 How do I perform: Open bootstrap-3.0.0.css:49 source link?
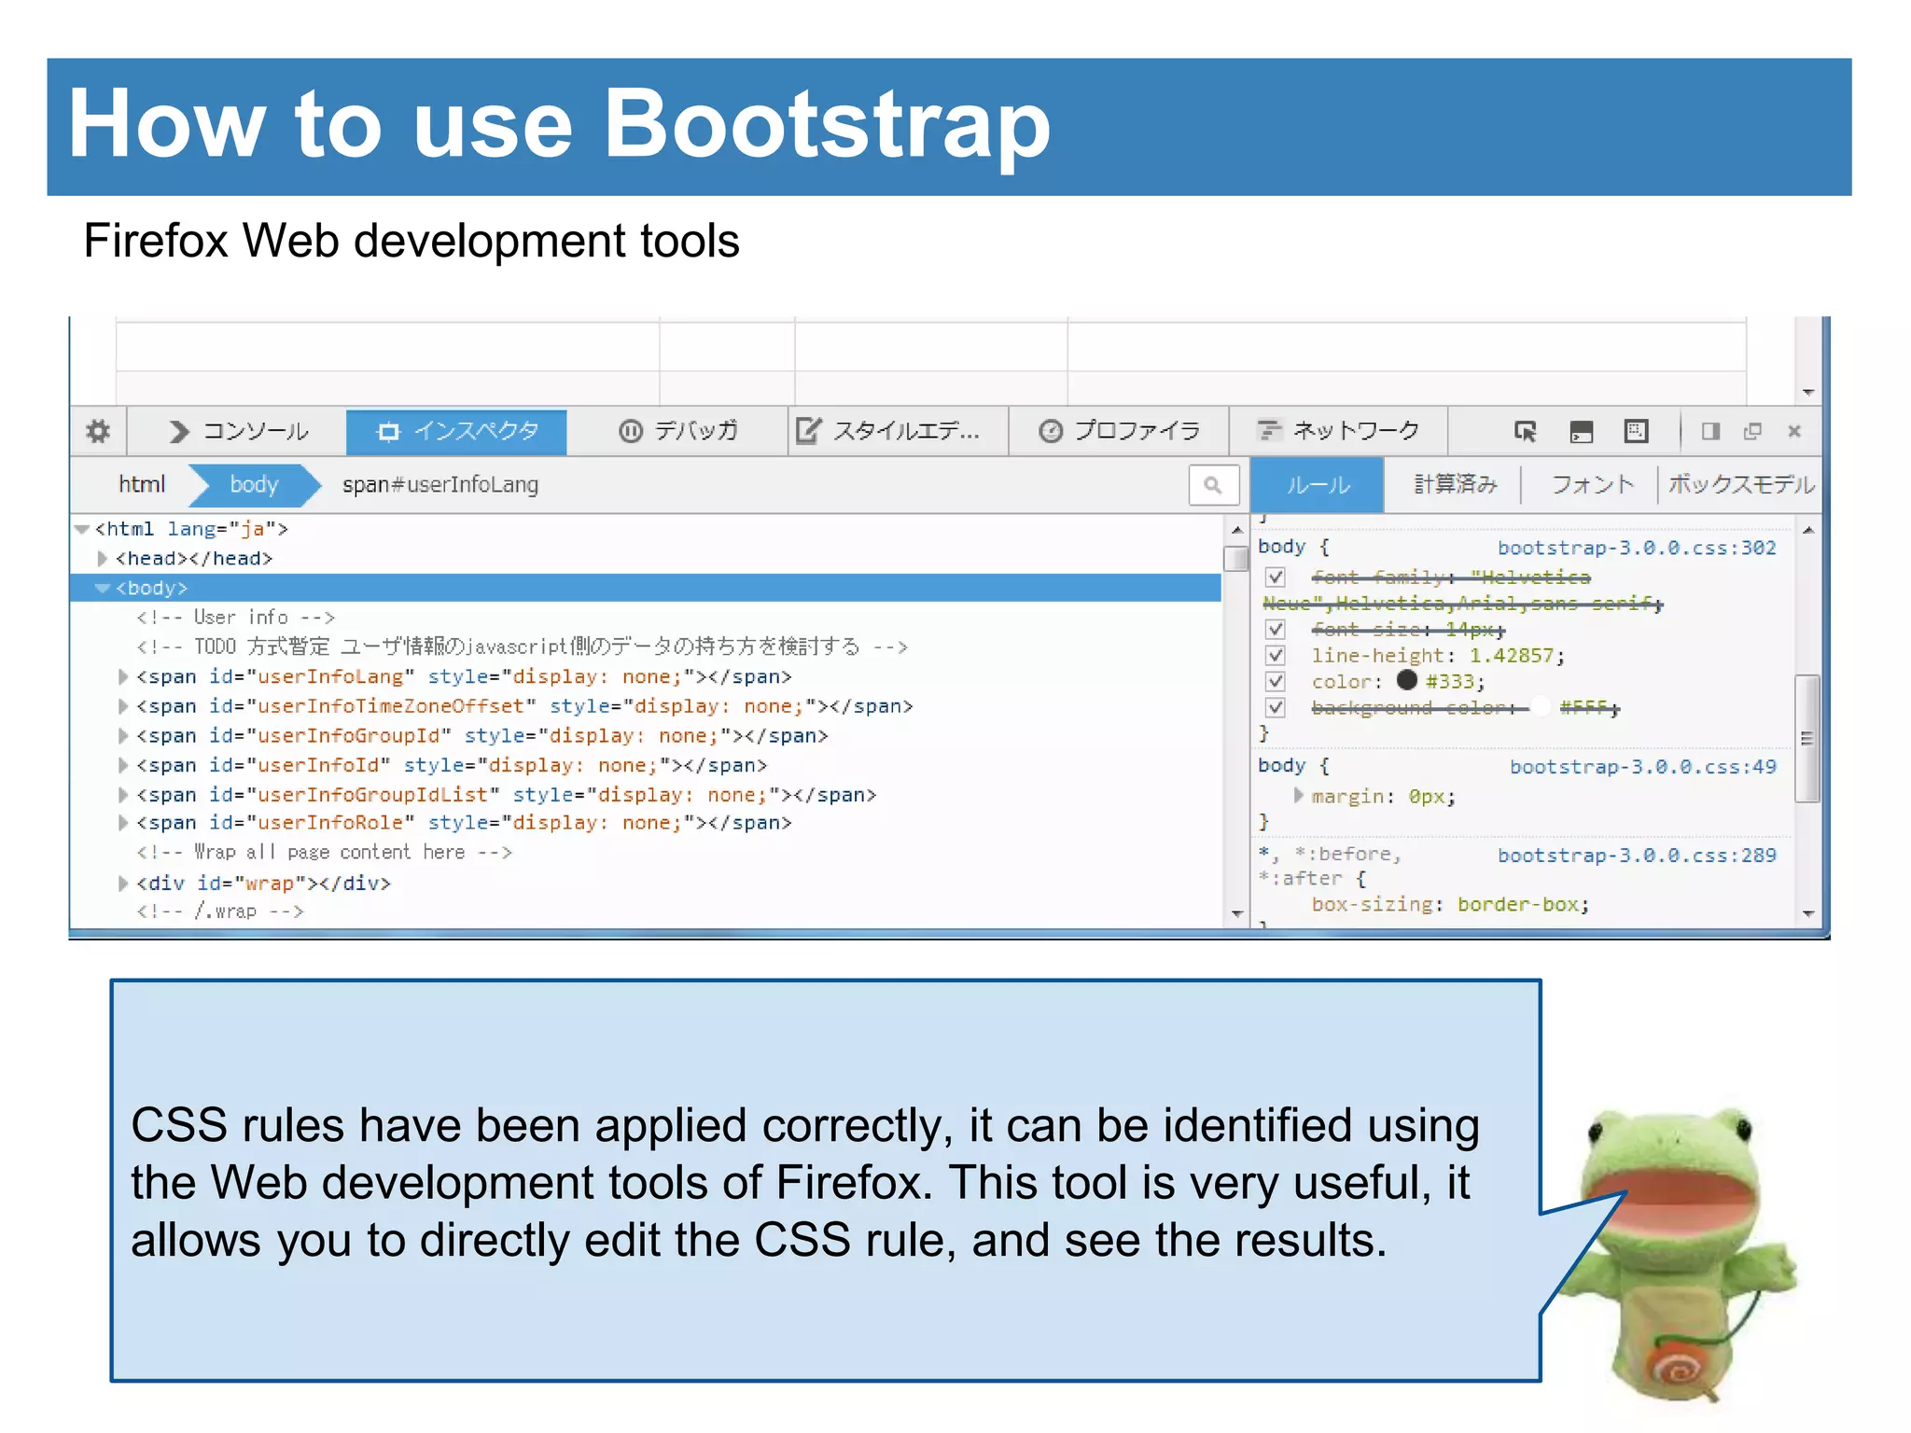coord(1643,767)
